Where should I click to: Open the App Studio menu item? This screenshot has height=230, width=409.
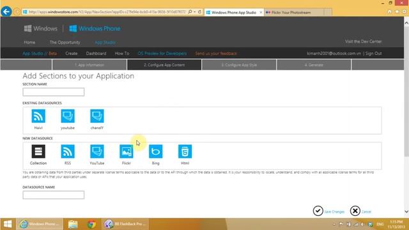pos(105,42)
